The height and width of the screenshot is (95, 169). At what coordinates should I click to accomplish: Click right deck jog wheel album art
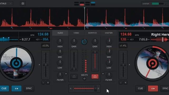point(152,63)
